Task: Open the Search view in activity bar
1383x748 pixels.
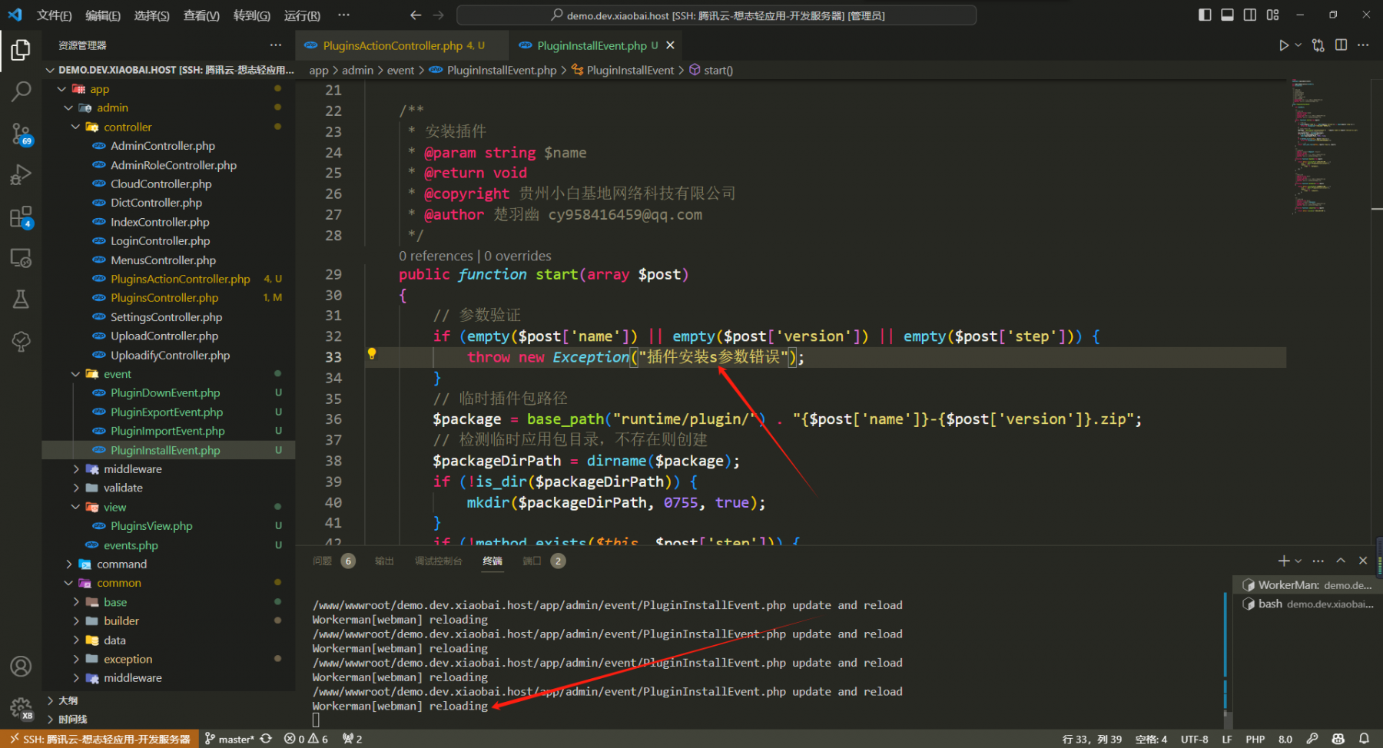Action: [21, 92]
